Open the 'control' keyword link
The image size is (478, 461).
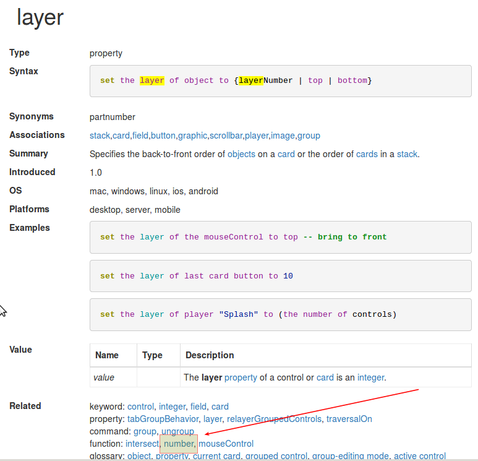140,407
